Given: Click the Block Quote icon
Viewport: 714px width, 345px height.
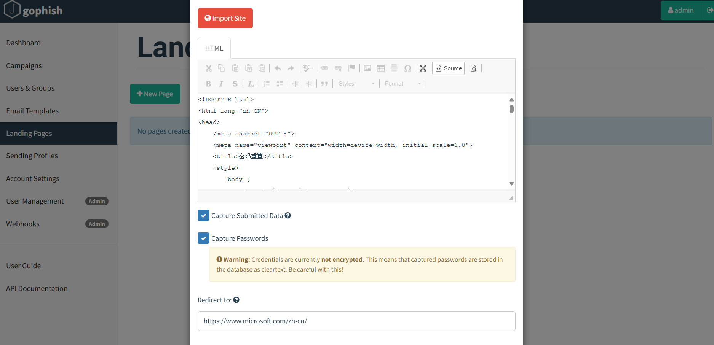Looking at the screenshot, I should pyautogui.click(x=324, y=84).
